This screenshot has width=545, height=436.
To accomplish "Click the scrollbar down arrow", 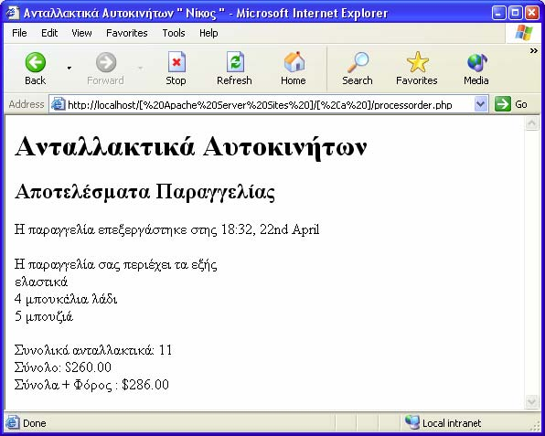I will [532, 401].
